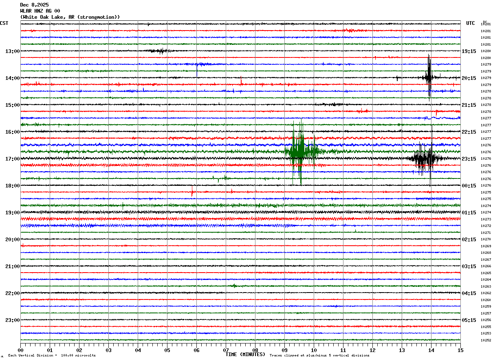Viewport: 493px width, 361px height.
Task: Click the small black wiggle on the 13:00 trace
Action: [x=160, y=51]
